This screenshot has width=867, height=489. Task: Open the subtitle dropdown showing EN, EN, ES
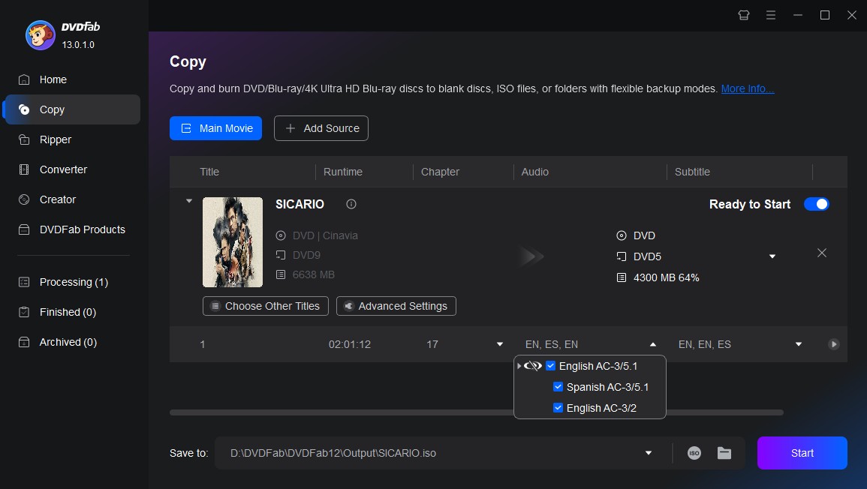coord(797,344)
